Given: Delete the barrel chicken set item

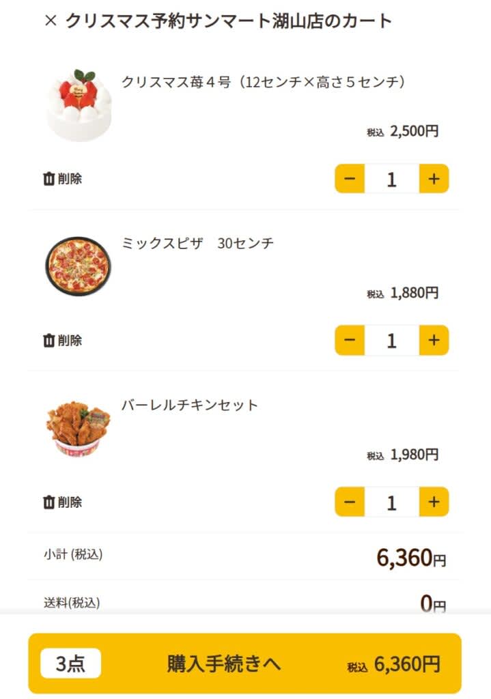Looking at the screenshot, I should click(62, 502).
